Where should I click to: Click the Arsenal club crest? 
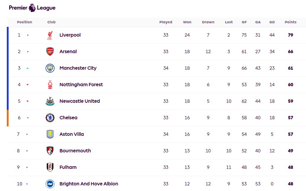(50, 51)
